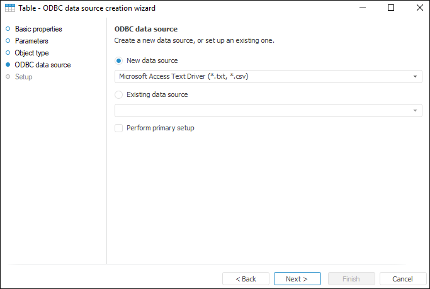Click the Object type step bullet

[8, 53]
